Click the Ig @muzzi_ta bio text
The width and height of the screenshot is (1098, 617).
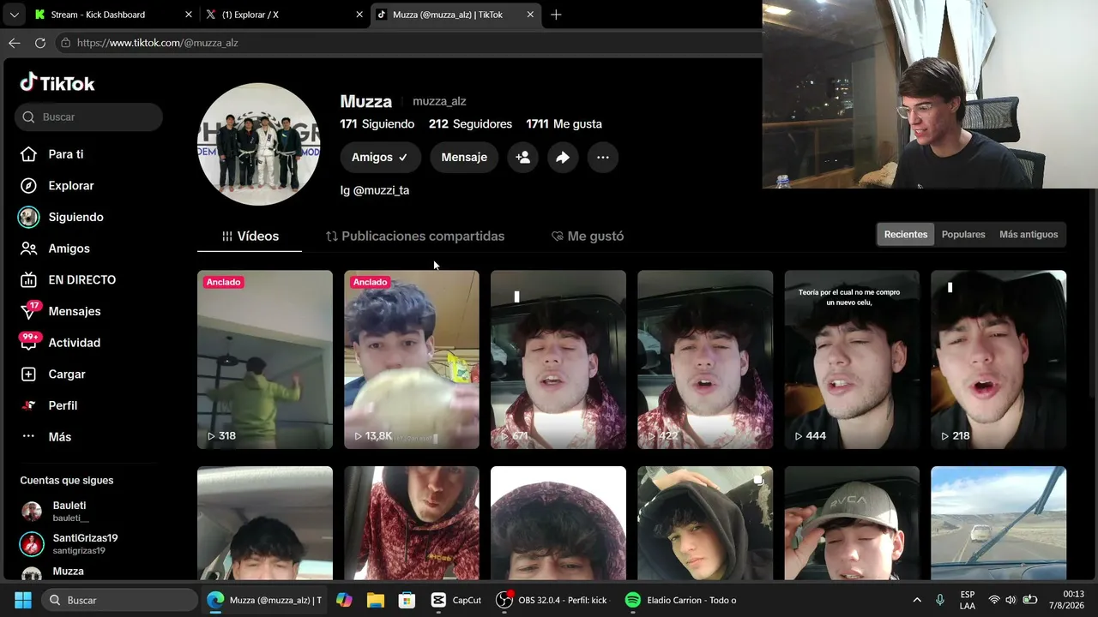point(375,190)
